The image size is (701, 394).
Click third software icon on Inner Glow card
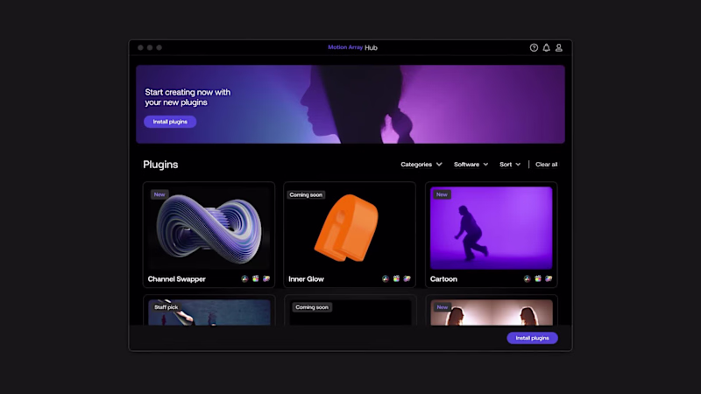[407, 278]
